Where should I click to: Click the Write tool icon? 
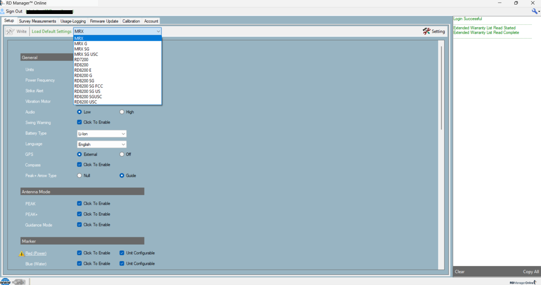point(10,31)
